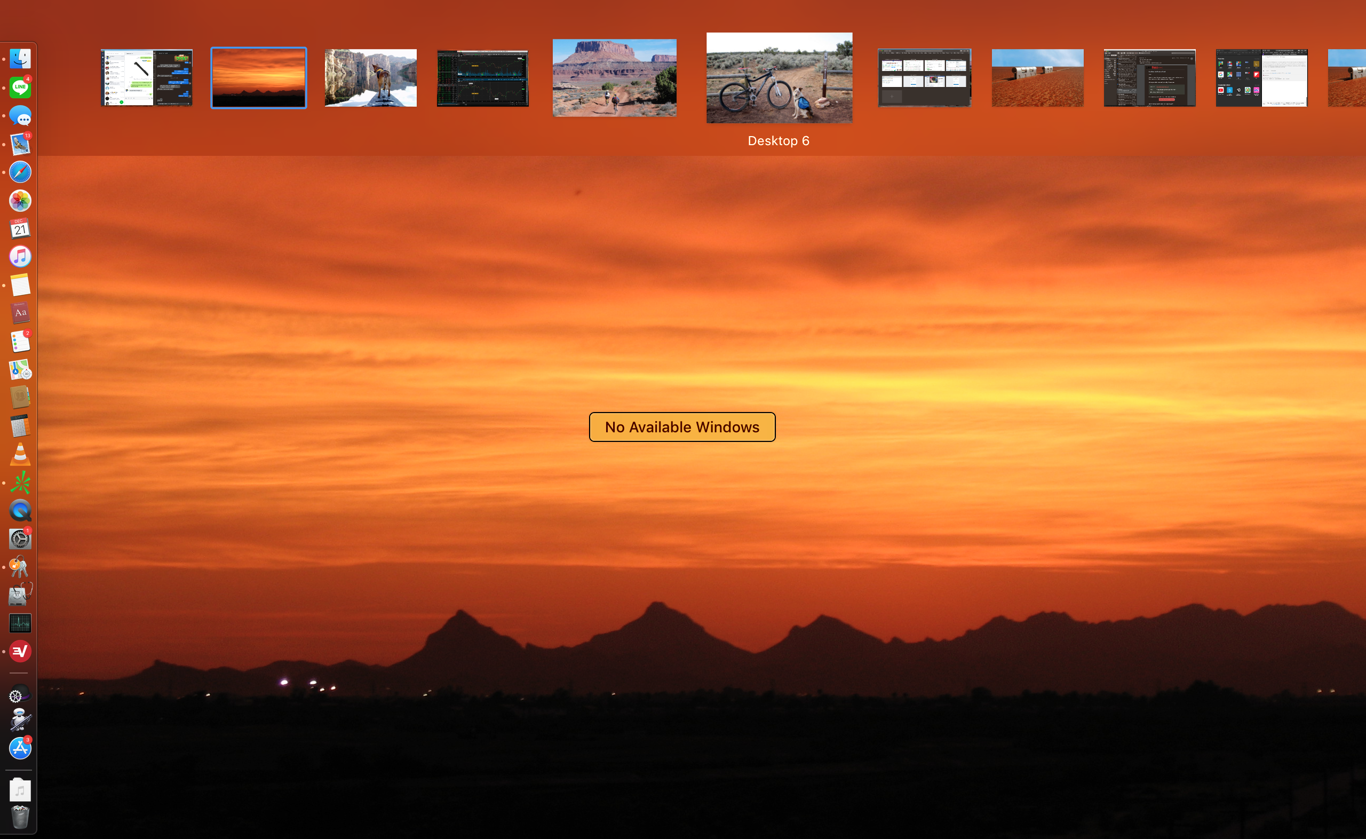The height and width of the screenshot is (839, 1366).
Task: Open Calendar showing Dec 21
Action: [x=20, y=228]
